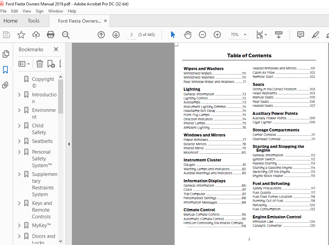Expand the Seatbelts bookmark
Viewport: 329px width, 245px height.
click(x=19, y=141)
